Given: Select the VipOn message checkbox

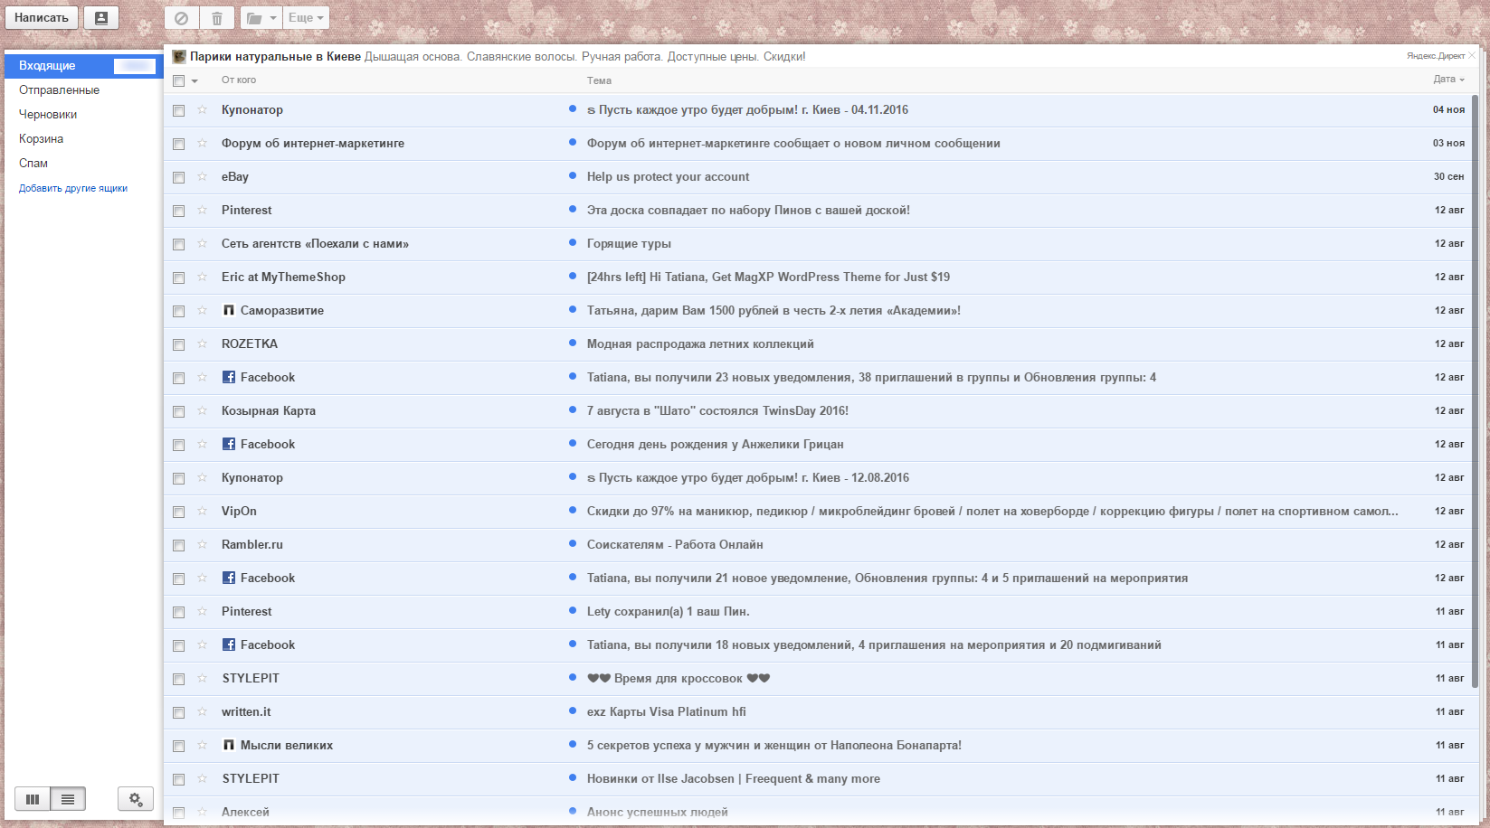Looking at the screenshot, I should 179,512.
